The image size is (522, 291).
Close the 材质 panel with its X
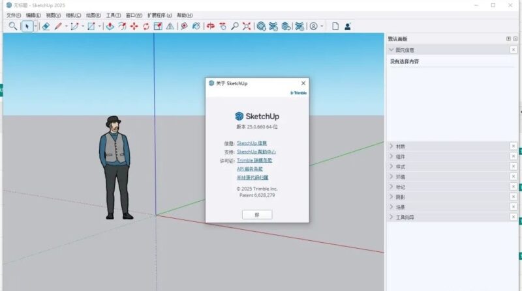click(514, 146)
